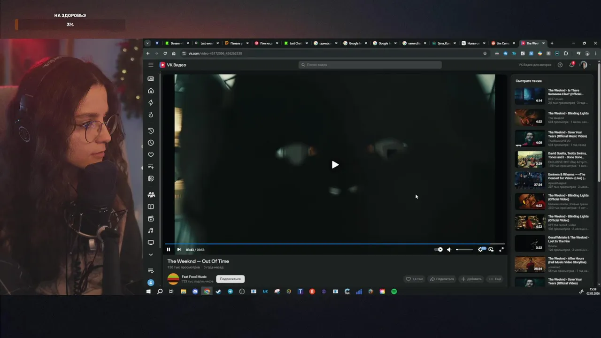
Task: Open Telegram from the taskbar
Action: 230,292
